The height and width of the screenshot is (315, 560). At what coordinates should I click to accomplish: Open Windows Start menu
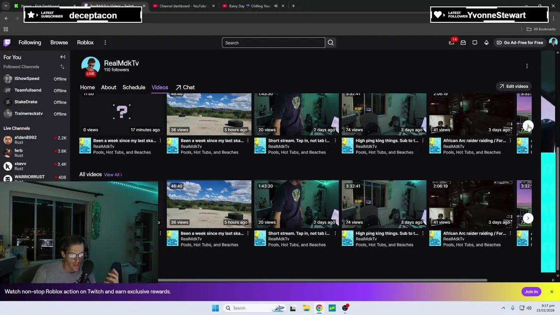(215, 308)
